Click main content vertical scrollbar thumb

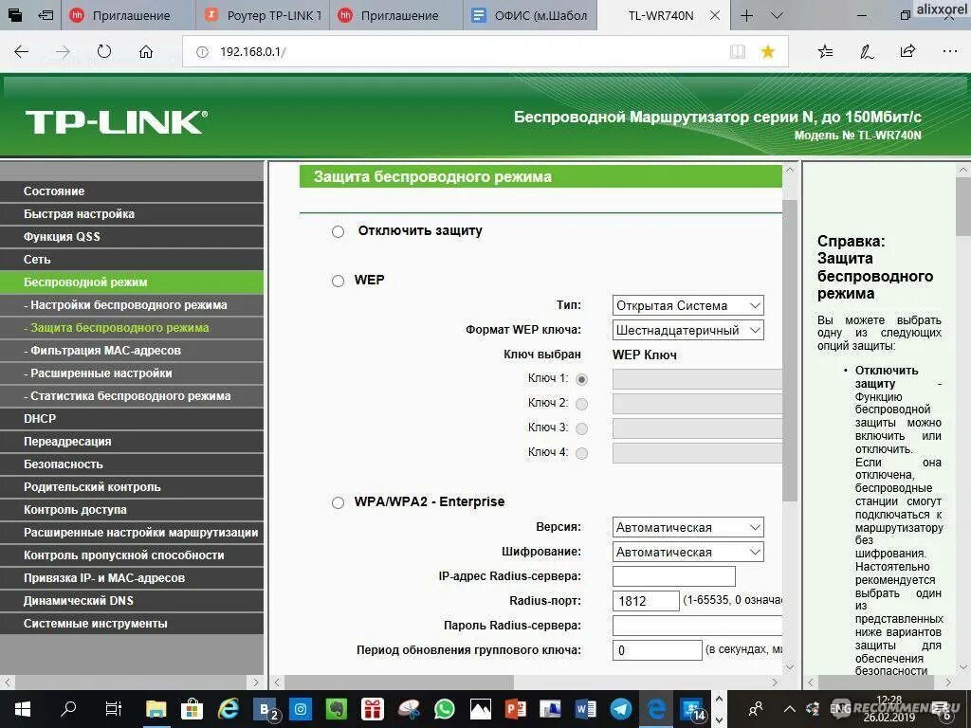point(790,351)
